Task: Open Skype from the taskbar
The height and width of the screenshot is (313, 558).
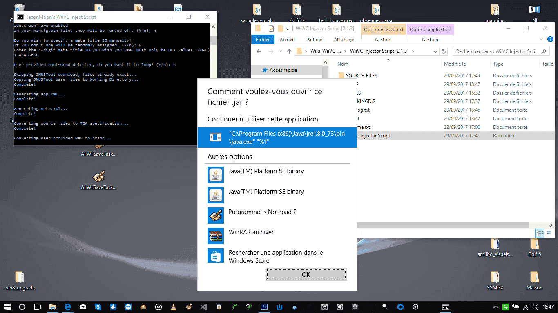Action: click(x=98, y=307)
